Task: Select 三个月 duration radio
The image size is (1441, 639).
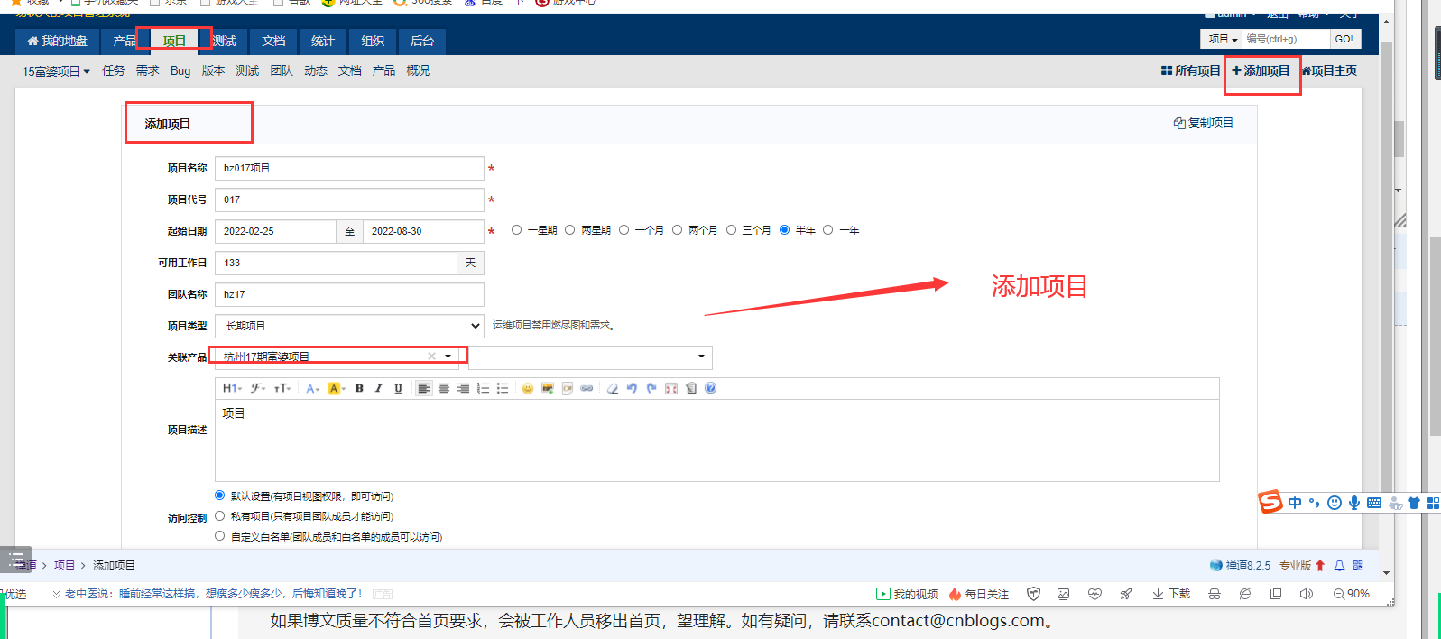Action: [731, 230]
